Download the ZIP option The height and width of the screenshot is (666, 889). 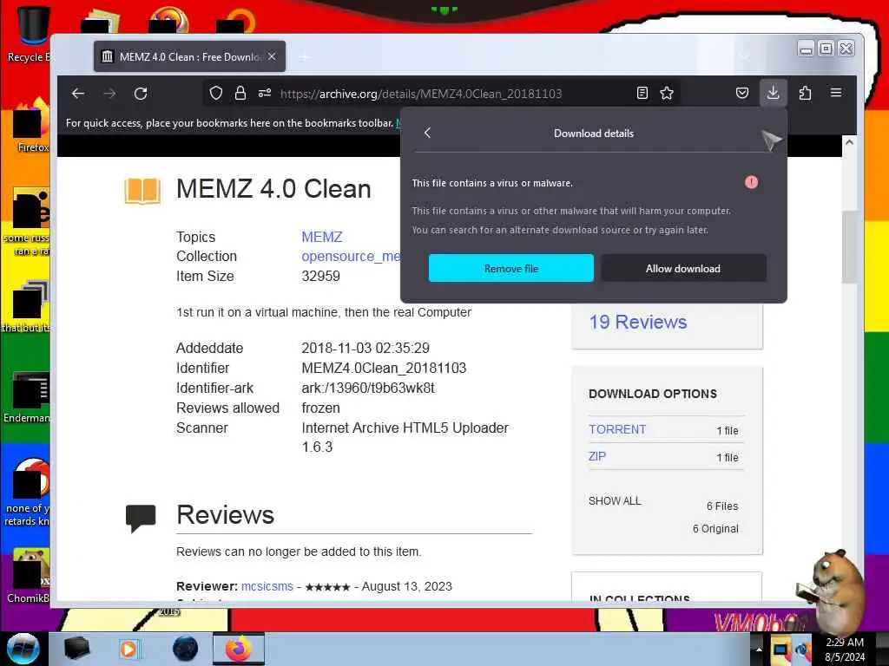pyautogui.click(x=597, y=456)
